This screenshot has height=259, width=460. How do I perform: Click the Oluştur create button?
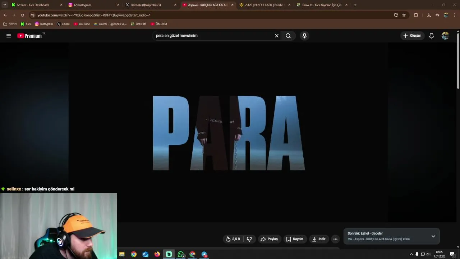(412, 36)
